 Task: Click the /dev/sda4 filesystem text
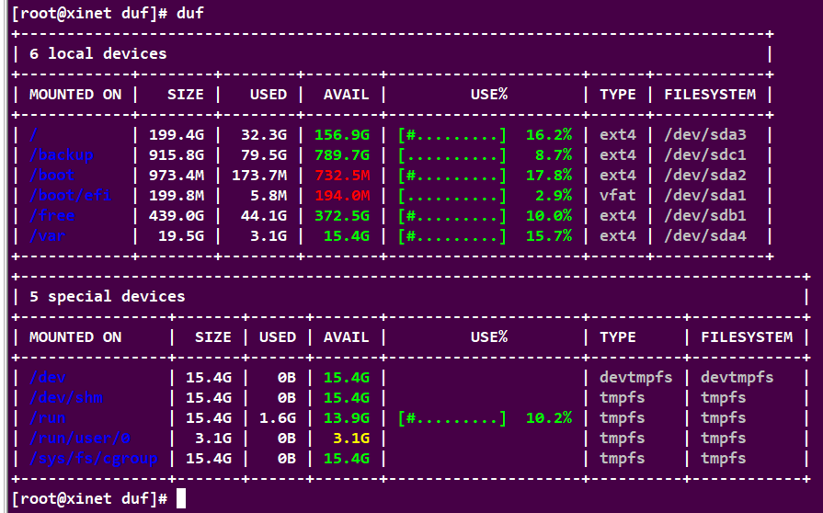click(705, 235)
